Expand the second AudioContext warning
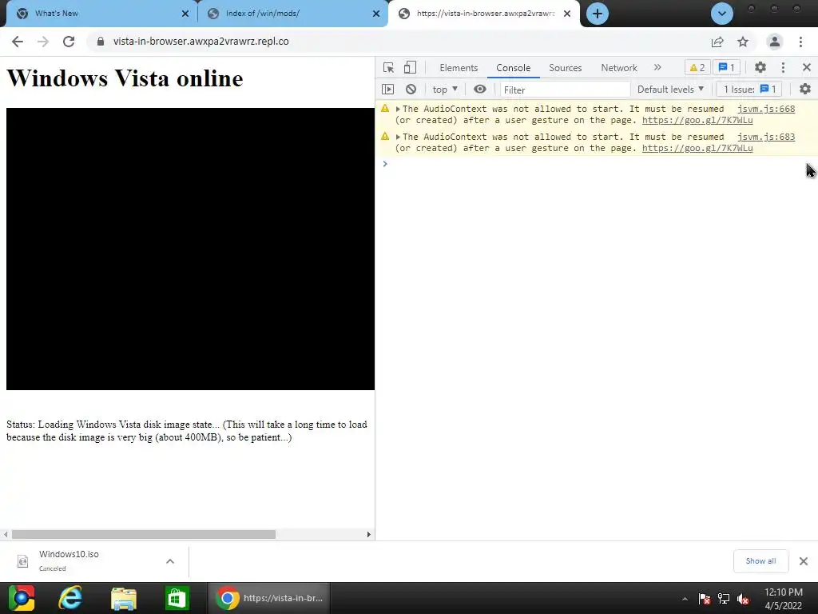This screenshot has width=818, height=614. (x=398, y=137)
